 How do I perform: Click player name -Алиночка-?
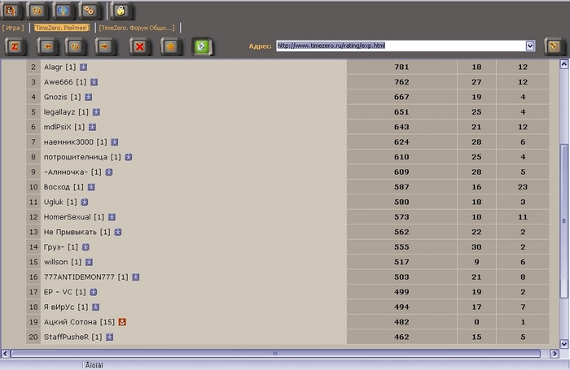(66, 172)
